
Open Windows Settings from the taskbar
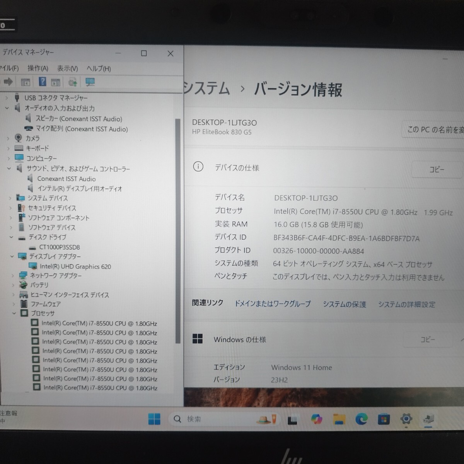tap(406, 419)
